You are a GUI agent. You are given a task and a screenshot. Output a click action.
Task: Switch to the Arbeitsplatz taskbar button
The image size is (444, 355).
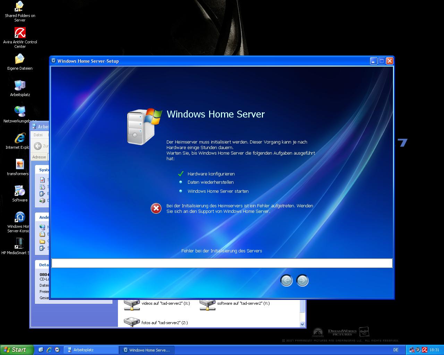(x=92, y=350)
